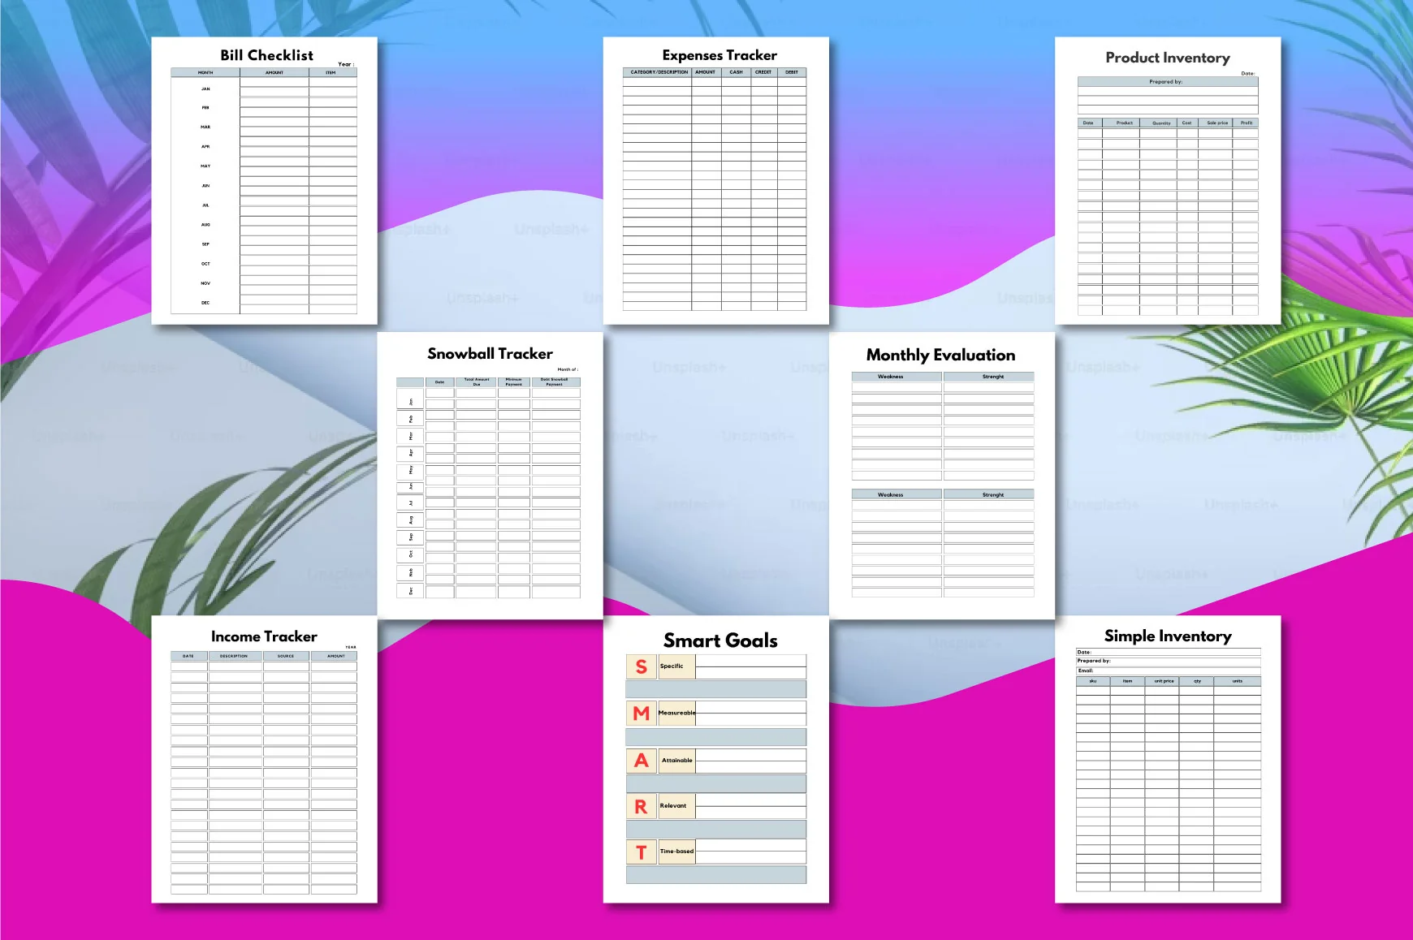
Task: Click the JAN row label in Bill Checklist
Action: pos(205,88)
